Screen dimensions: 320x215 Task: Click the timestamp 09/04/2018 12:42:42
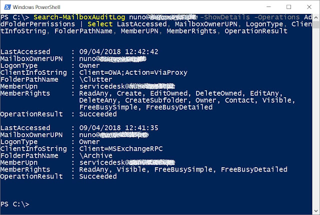pyautogui.click(x=118, y=52)
